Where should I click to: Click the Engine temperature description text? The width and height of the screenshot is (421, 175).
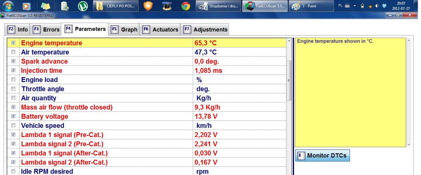coord(336,42)
